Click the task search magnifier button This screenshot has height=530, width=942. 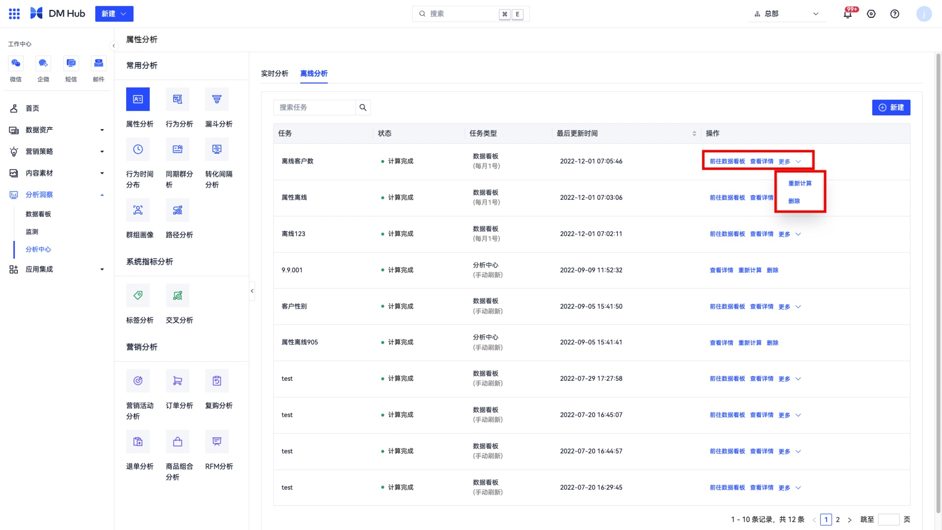(363, 107)
